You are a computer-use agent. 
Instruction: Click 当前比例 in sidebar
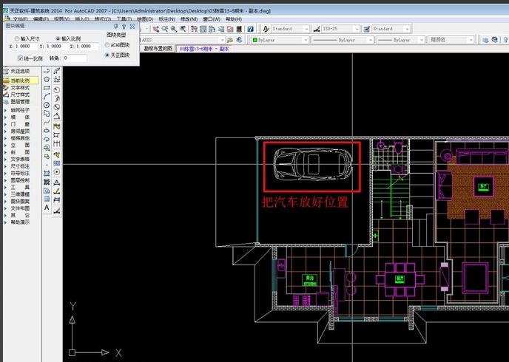(x=20, y=81)
